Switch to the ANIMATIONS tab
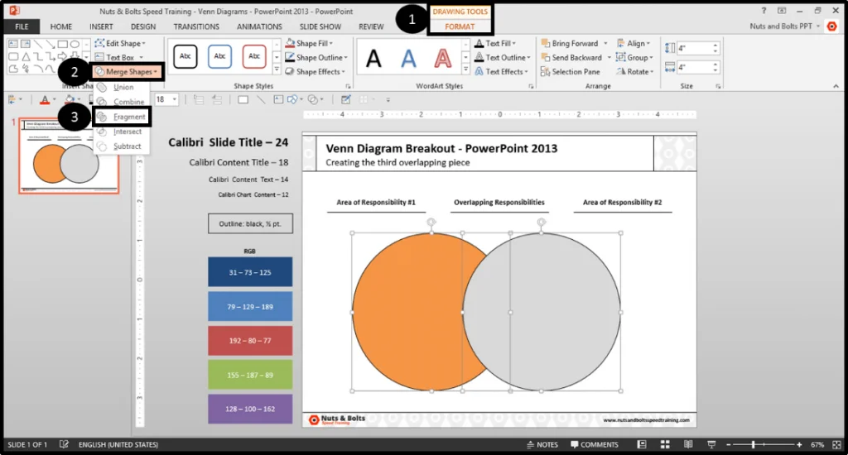 pos(259,26)
